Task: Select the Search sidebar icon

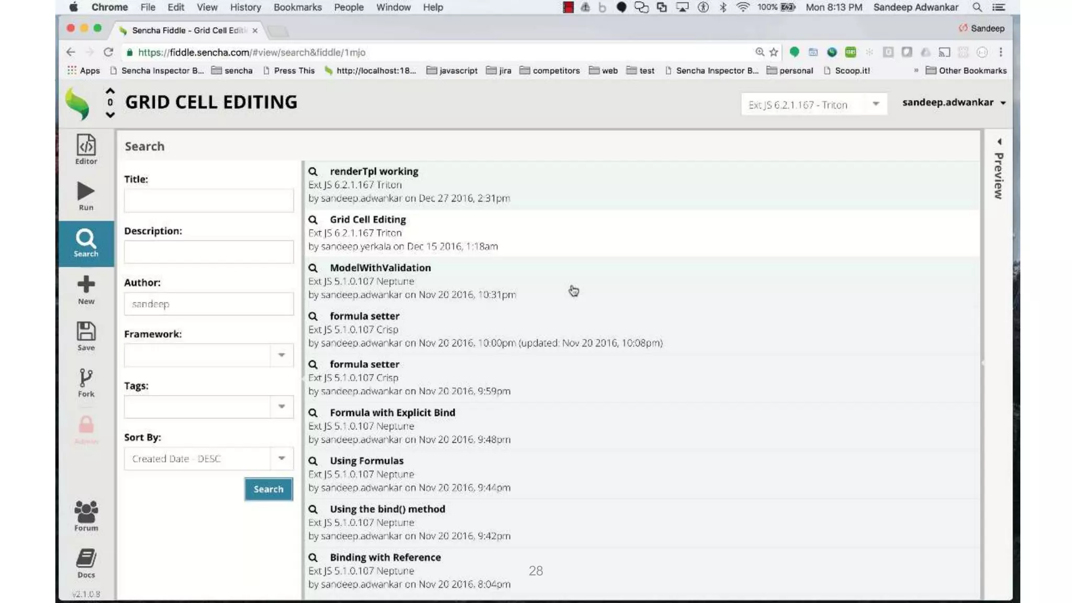Action: pos(86,243)
